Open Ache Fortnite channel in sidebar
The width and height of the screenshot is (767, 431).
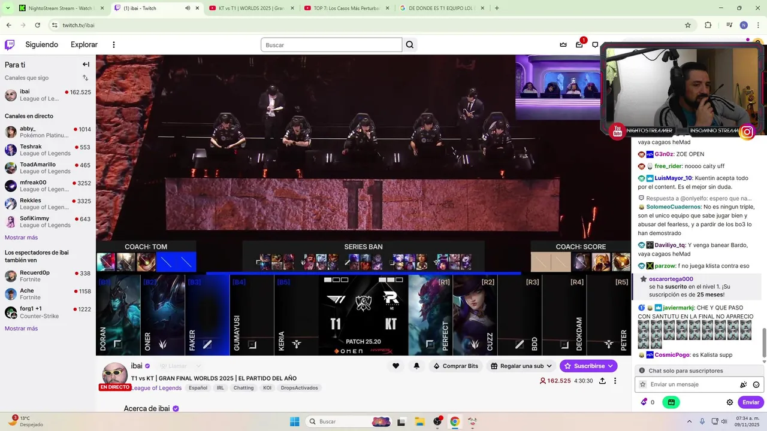point(48,294)
